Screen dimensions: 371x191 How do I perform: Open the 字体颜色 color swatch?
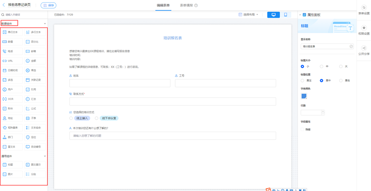click(304, 96)
